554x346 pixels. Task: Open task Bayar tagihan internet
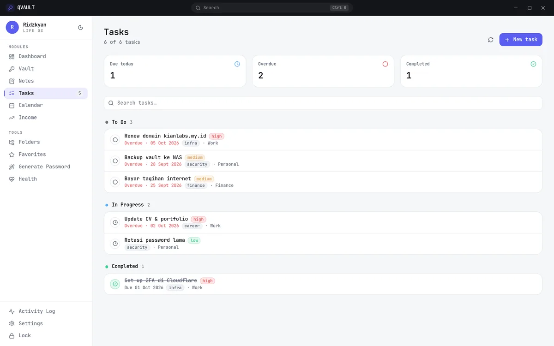pos(323,182)
